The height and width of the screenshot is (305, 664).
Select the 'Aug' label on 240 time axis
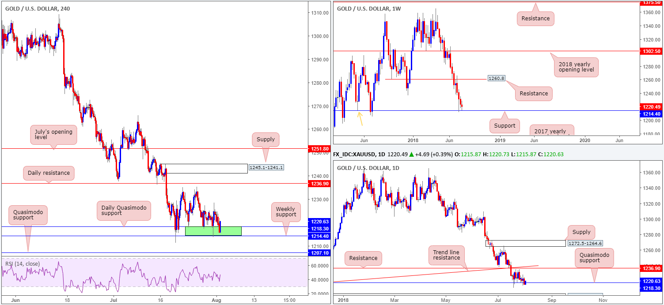pyautogui.click(x=216, y=300)
